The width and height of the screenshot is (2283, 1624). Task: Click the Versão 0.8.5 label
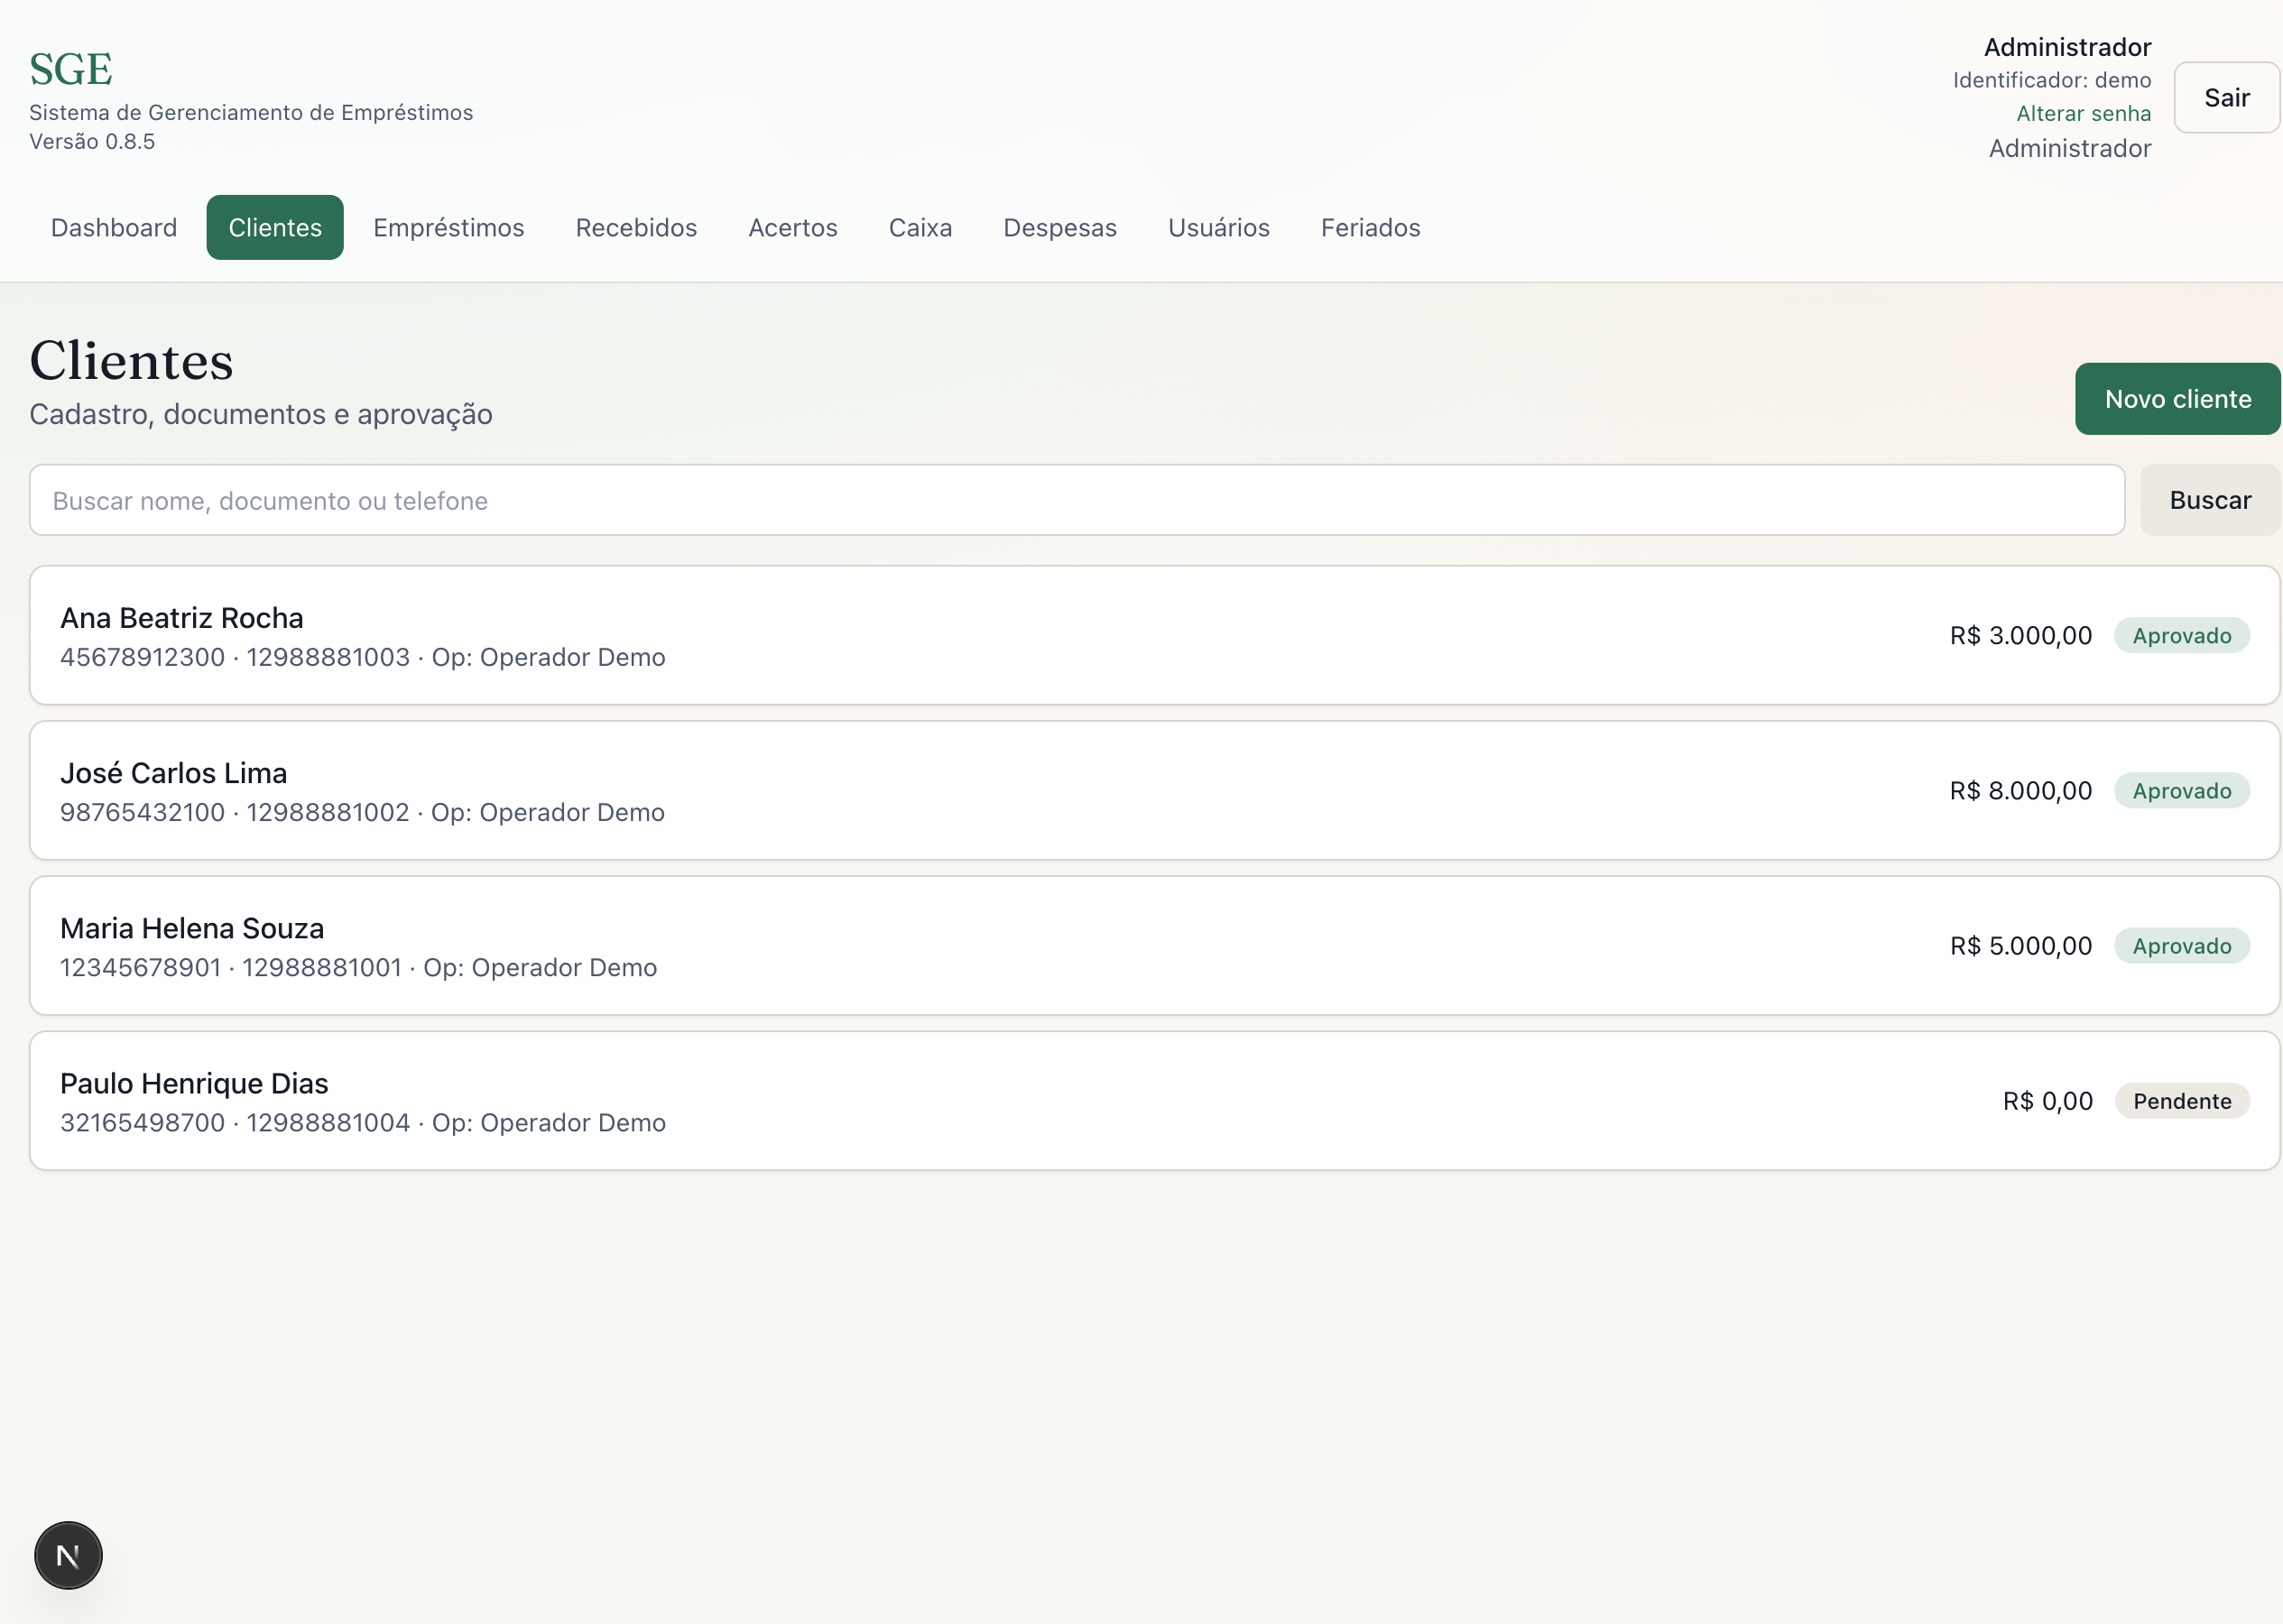point(92,141)
